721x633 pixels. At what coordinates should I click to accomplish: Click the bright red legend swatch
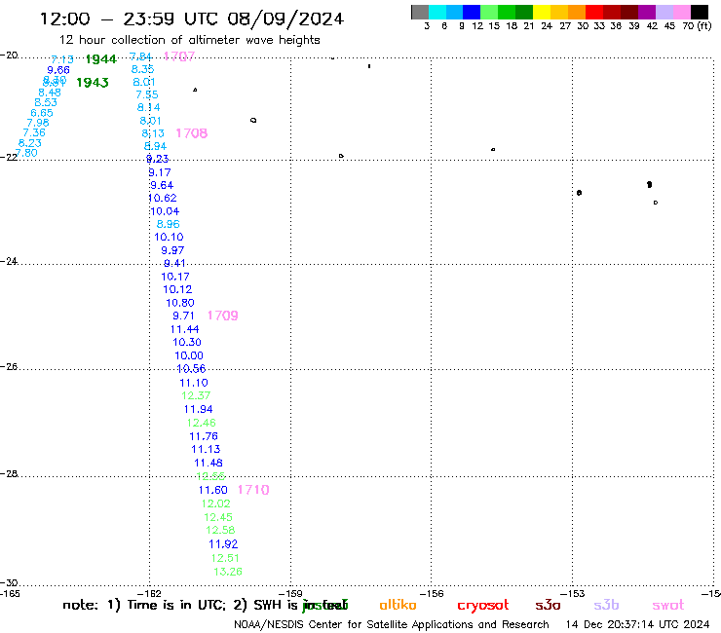[x=594, y=12]
